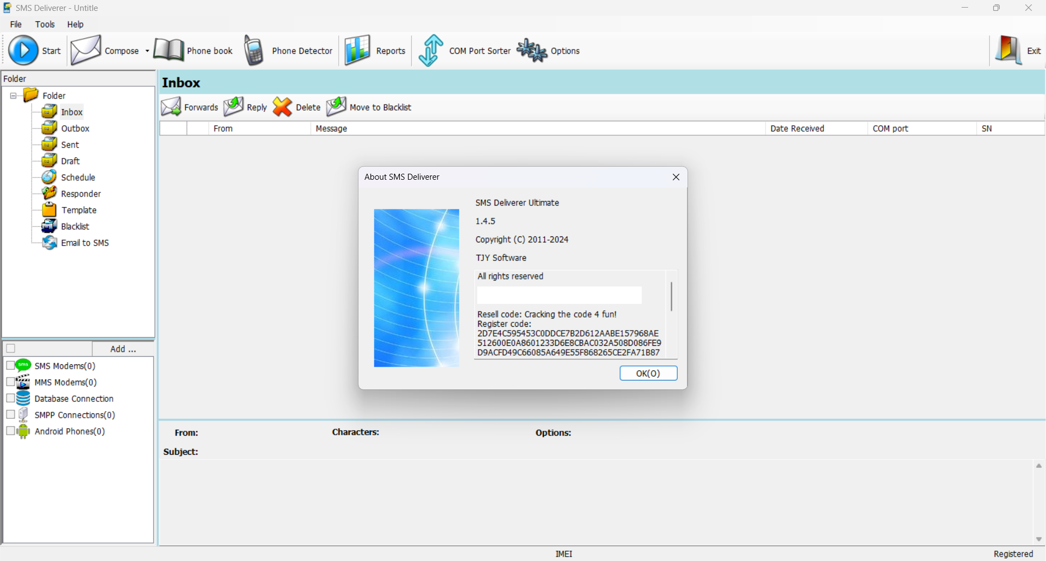Sort by Message column header
The height and width of the screenshot is (561, 1046).
pos(538,129)
